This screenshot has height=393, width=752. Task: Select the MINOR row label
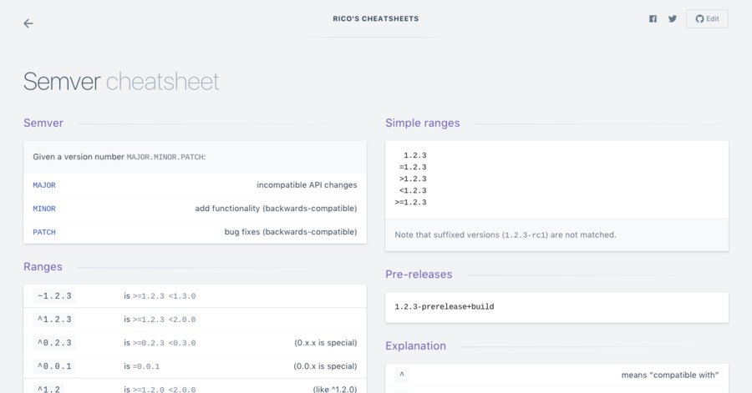tap(44, 209)
